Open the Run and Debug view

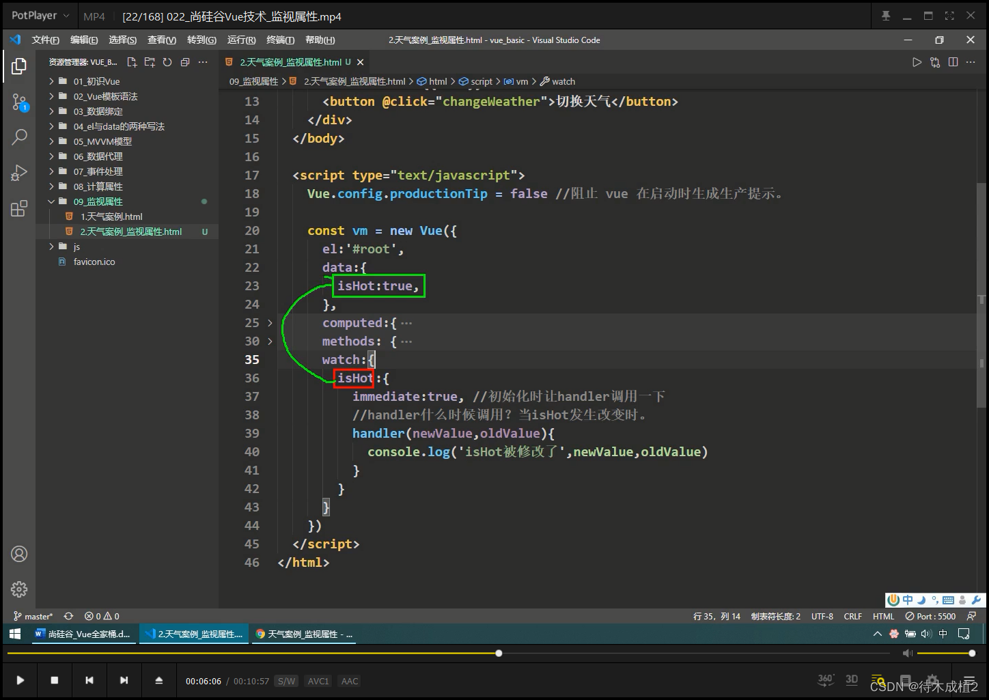click(19, 173)
